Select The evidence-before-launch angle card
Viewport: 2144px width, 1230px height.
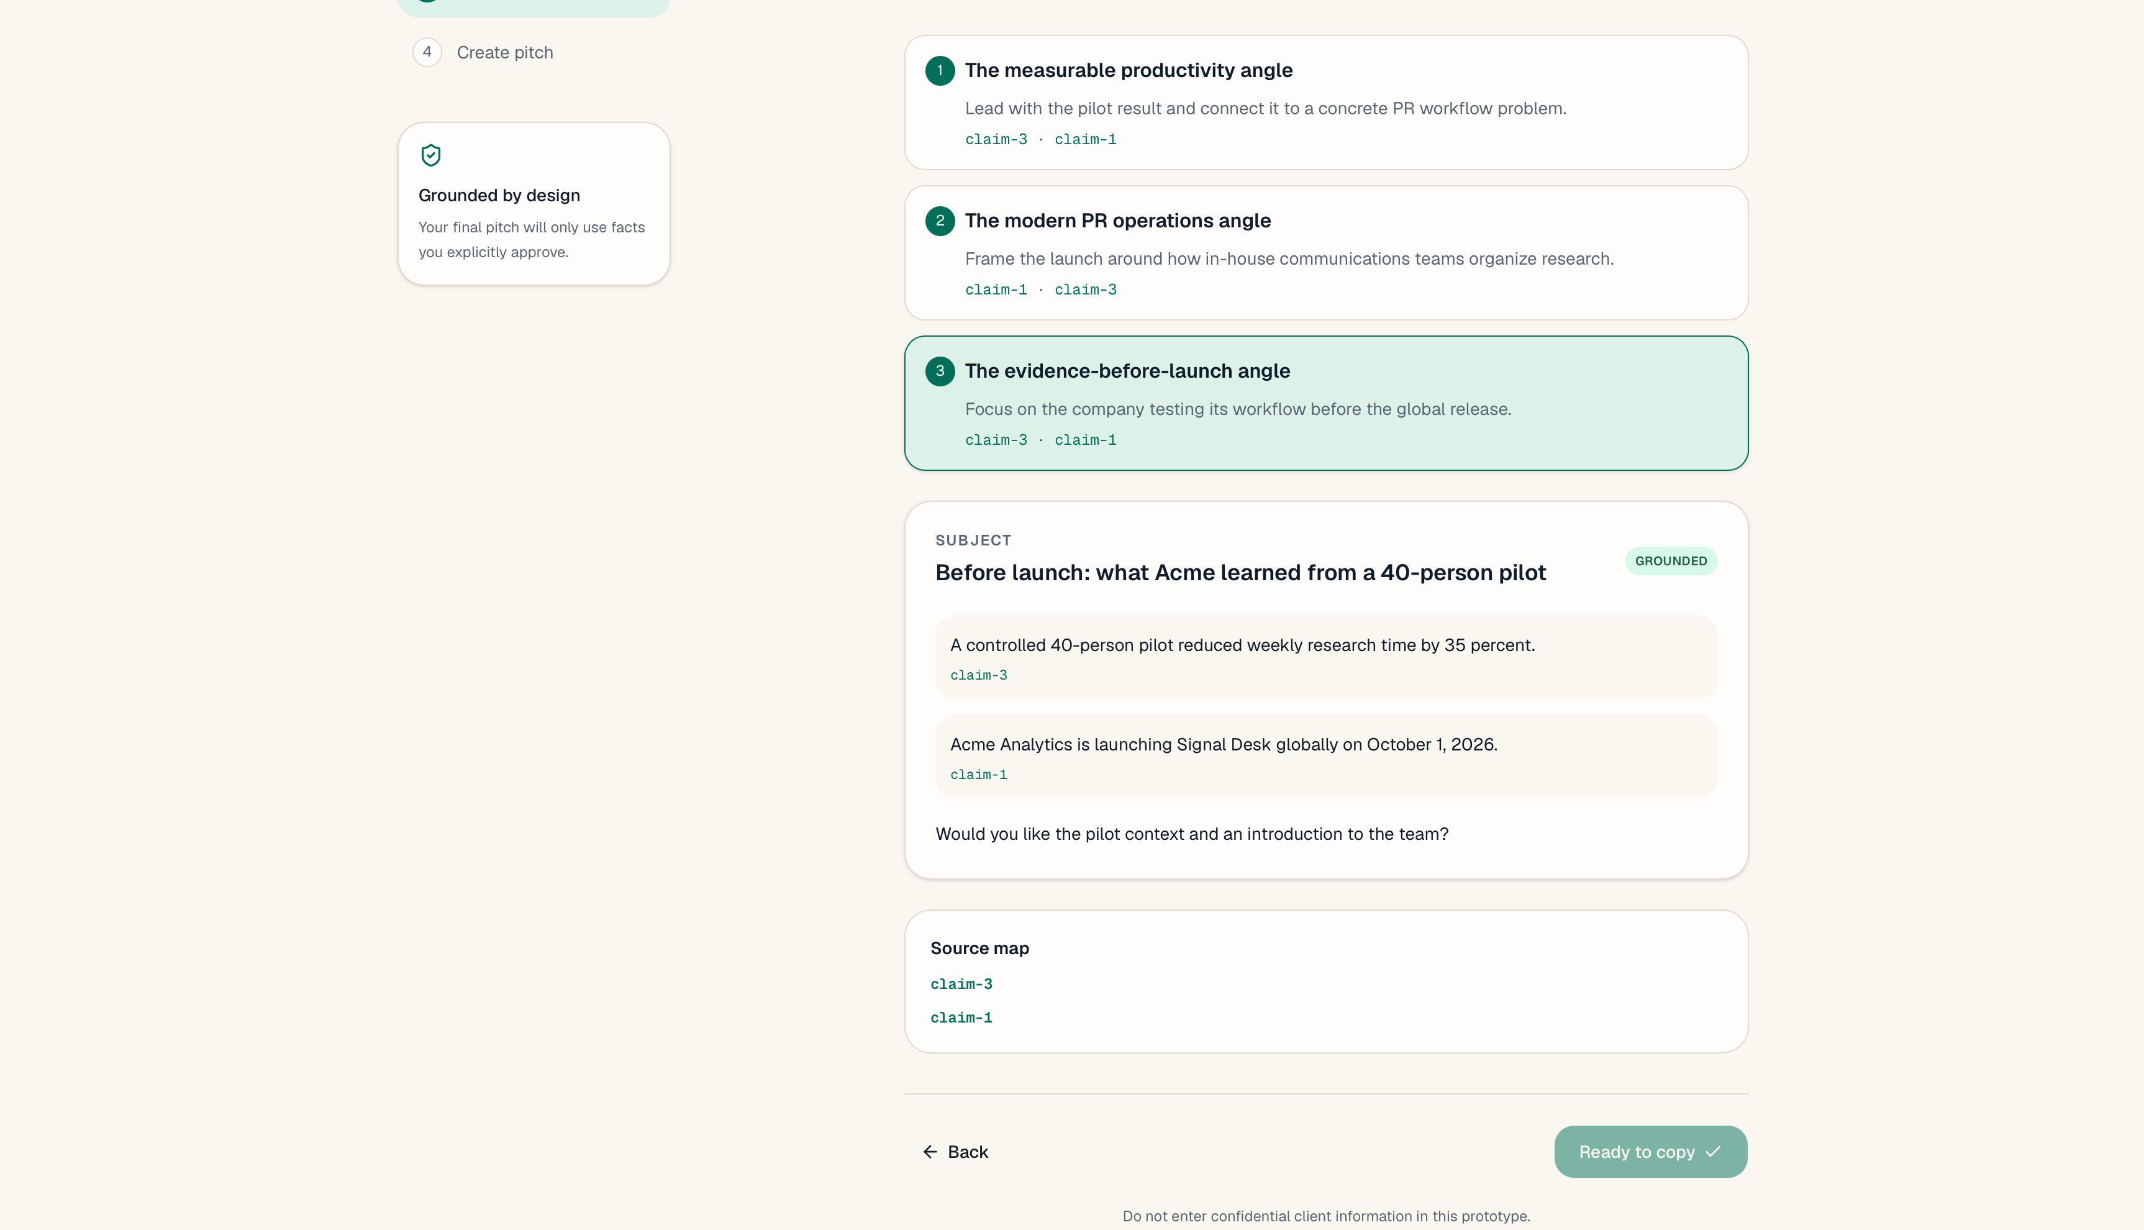(x=1326, y=403)
